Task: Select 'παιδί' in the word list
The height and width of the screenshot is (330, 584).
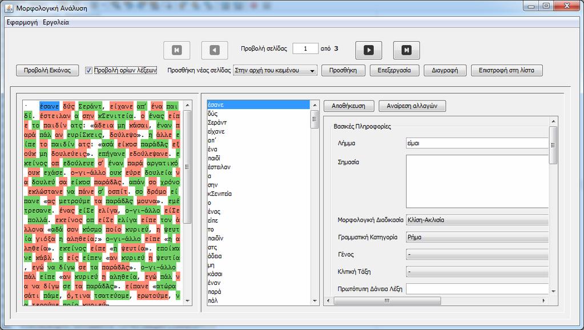Action: pyautogui.click(x=259, y=158)
